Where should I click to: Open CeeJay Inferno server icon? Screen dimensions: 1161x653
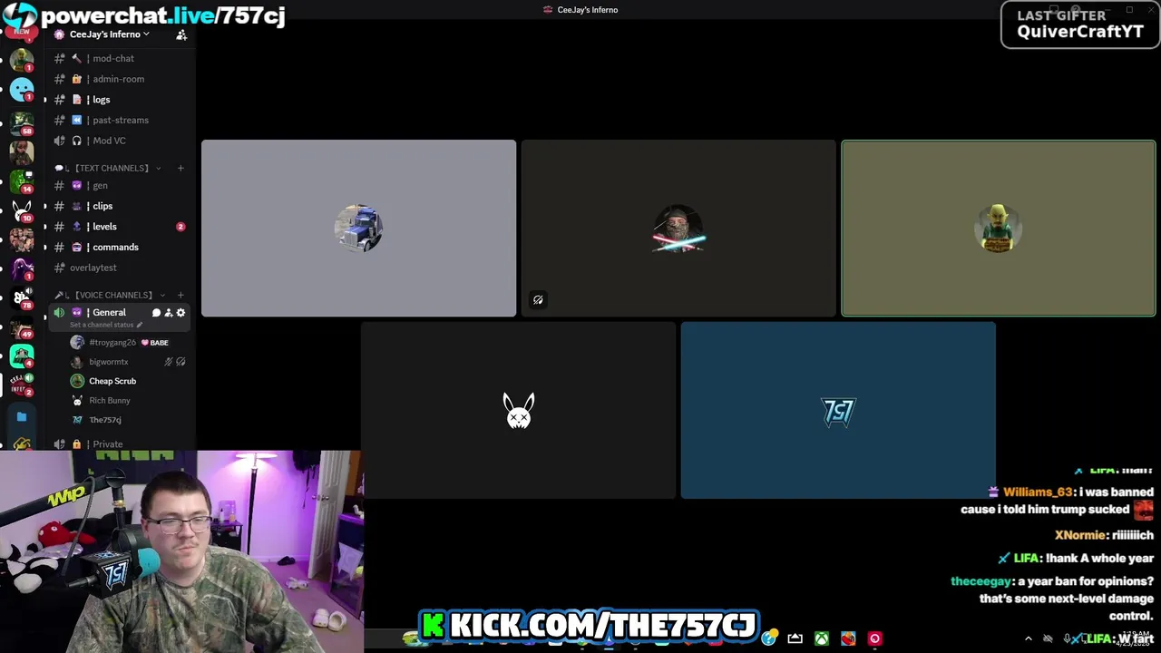(22, 385)
